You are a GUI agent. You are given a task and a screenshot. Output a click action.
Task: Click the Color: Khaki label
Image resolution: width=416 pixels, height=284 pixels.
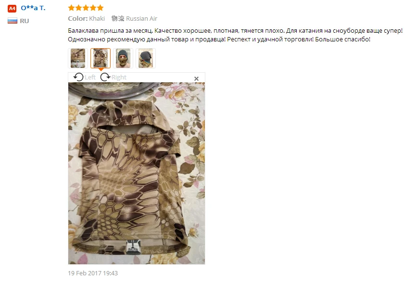(x=86, y=18)
